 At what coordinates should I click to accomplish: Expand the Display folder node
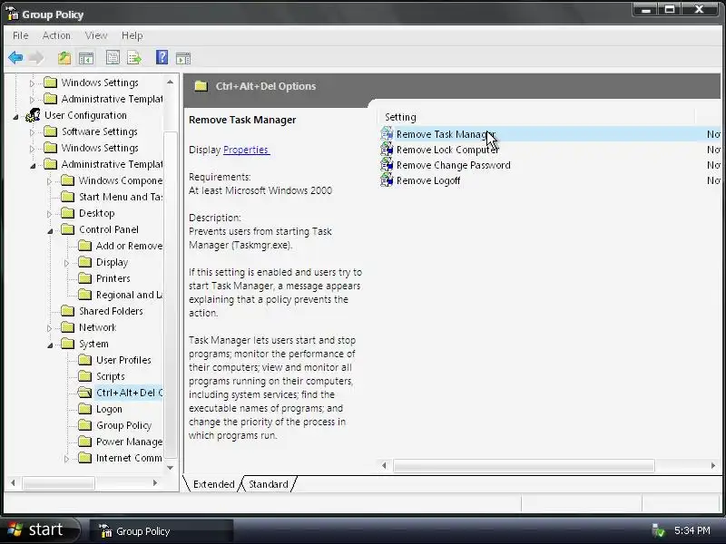66,263
